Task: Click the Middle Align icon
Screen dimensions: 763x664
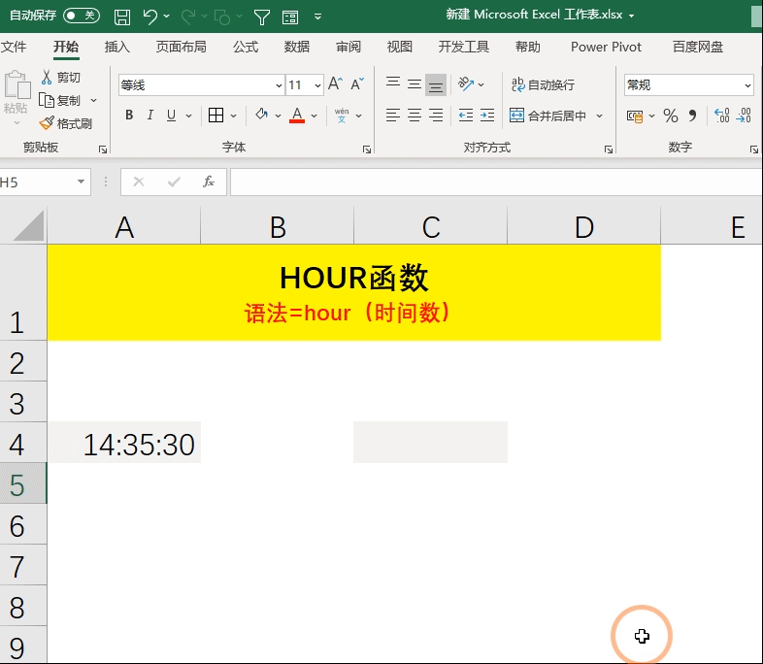Action: (415, 84)
